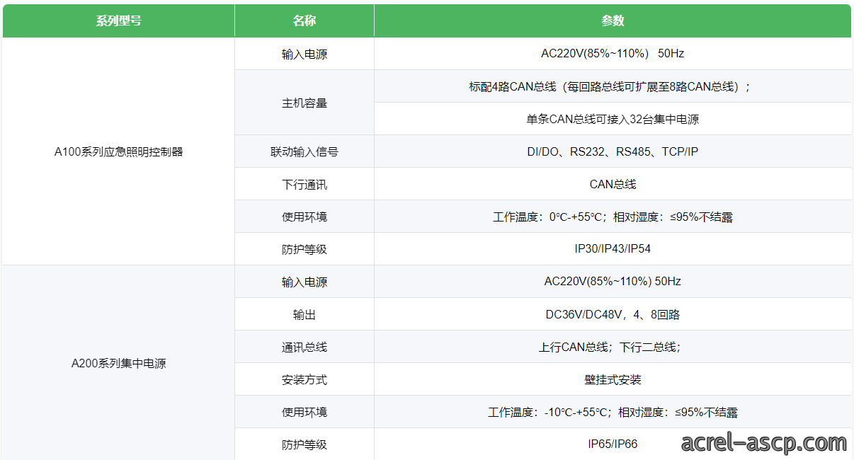The width and height of the screenshot is (854, 460).
Task: Click the AC220V(85%~110%) 50Hz cell under A100
Action: click(x=613, y=54)
